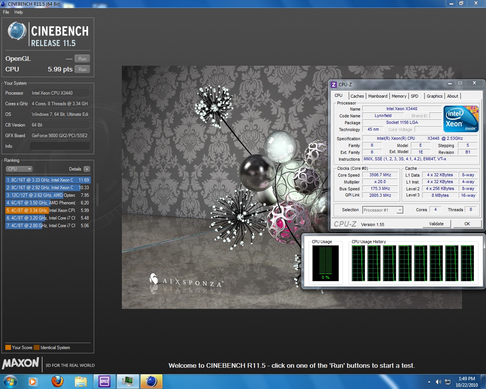Select ranking row 4C/8T @ 2.80 GHz Core i7
Image resolution: width=486 pixels, height=389 pixels.
(48, 226)
